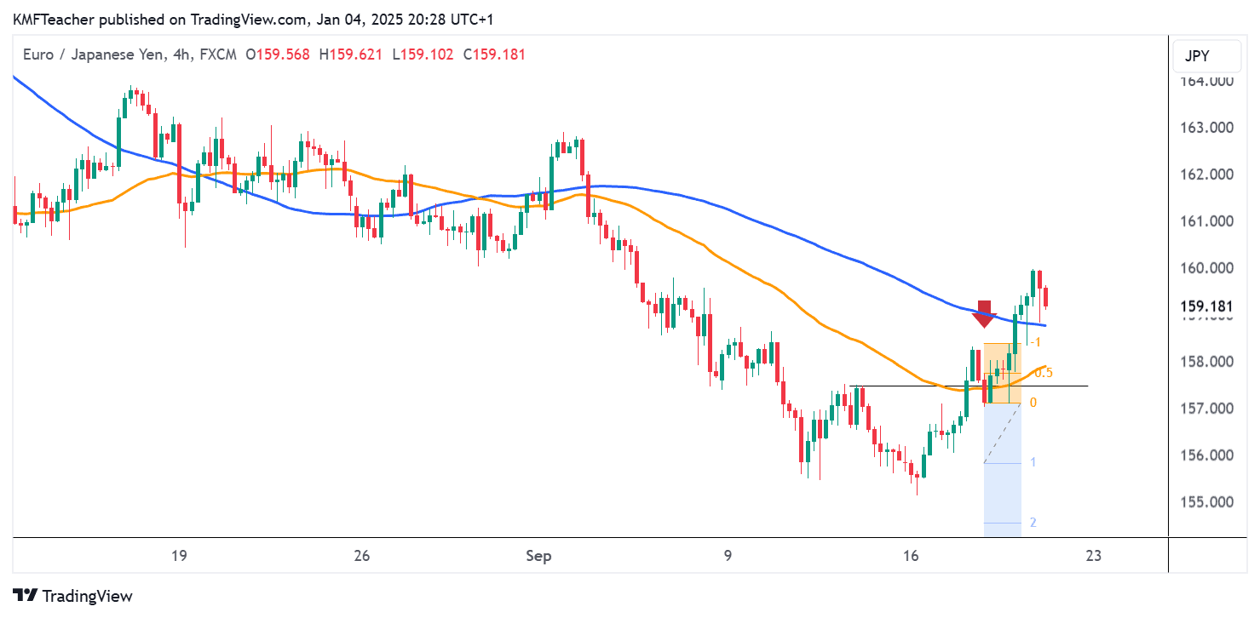The height and width of the screenshot is (618, 1260).
Task: Click the TradingView logo icon
Action: click(x=25, y=596)
